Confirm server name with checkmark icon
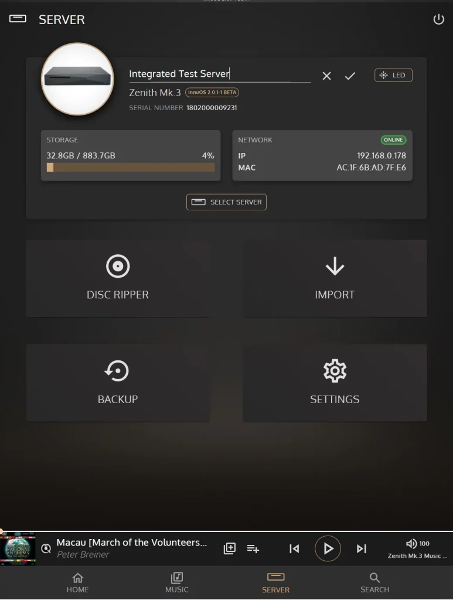453x600 pixels. (350, 76)
